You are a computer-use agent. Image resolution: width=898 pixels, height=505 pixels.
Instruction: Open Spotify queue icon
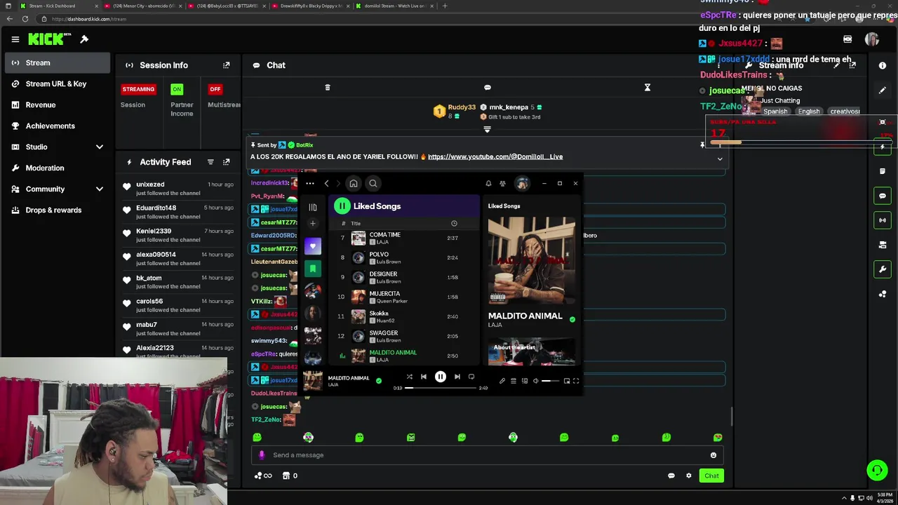pos(513,381)
